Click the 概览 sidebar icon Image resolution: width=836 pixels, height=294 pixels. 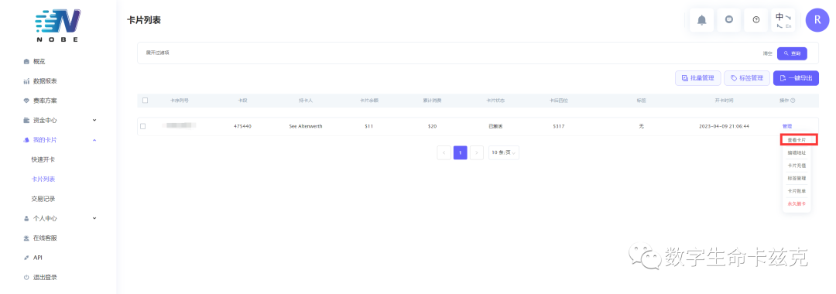coord(26,62)
